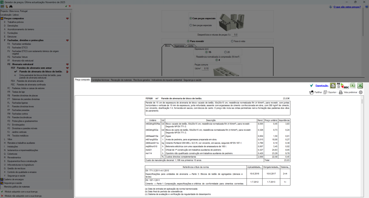Click the Preços compostos icon in the tree
Viewport: 369px width, 198px height.
pyautogui.click(x=2, y=18)
